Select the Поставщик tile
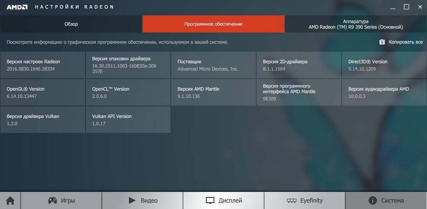Image resolution: width=427 pixels, height=209 pixels. click(x=213, y=65)
